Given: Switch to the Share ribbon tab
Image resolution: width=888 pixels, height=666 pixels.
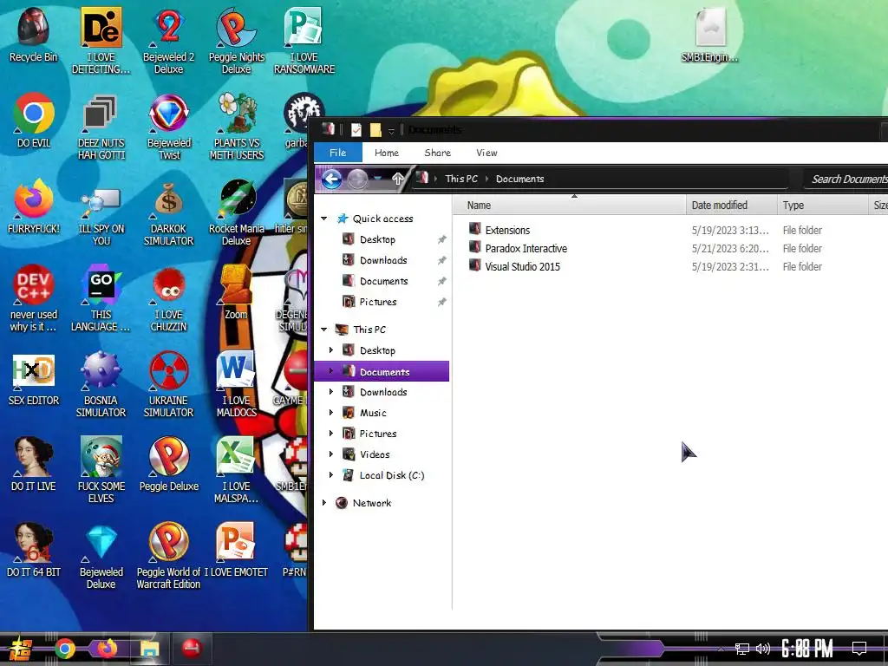Looking at the screenshot, I should [438, 153].
